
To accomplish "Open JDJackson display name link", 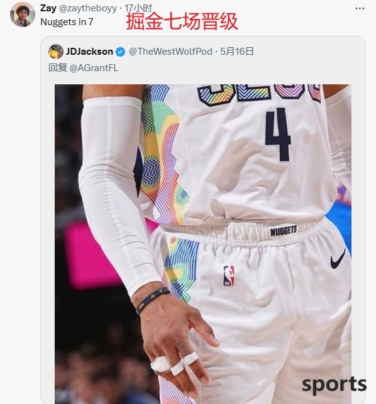I will pos(89,52).
